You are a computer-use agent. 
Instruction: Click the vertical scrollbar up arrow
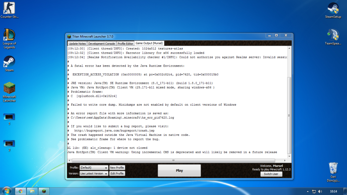[289, 48]
